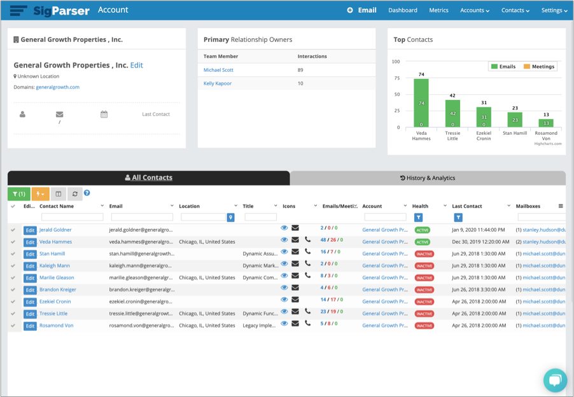
Task: Select the Jerald Goldner row checkmark
Action: tap(13, 230)
